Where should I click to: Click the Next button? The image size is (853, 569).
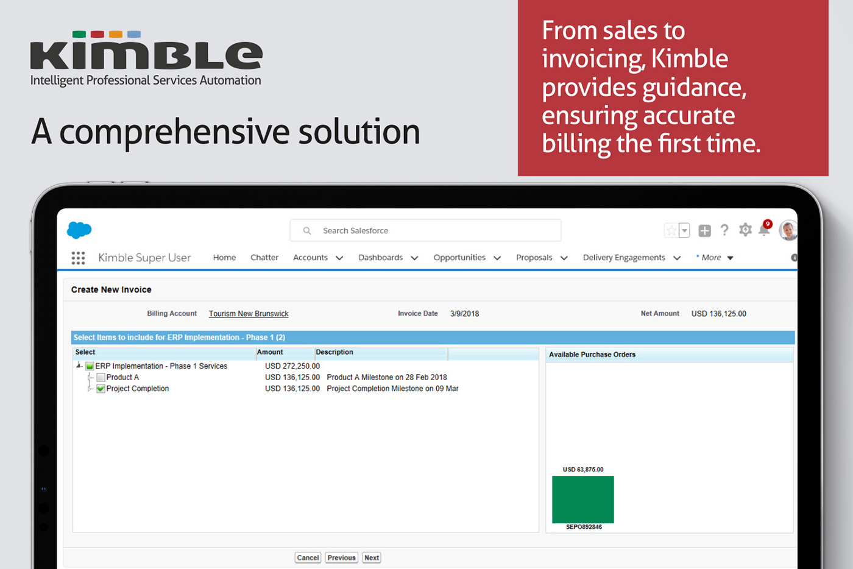click(372, 557)
